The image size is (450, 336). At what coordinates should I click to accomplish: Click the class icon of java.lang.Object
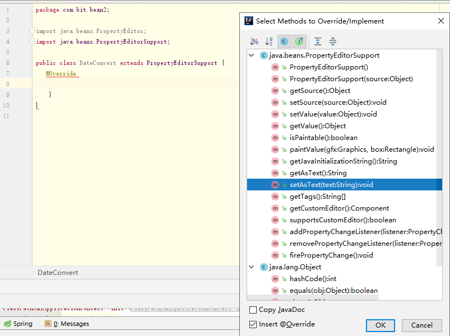pos(263,267)
